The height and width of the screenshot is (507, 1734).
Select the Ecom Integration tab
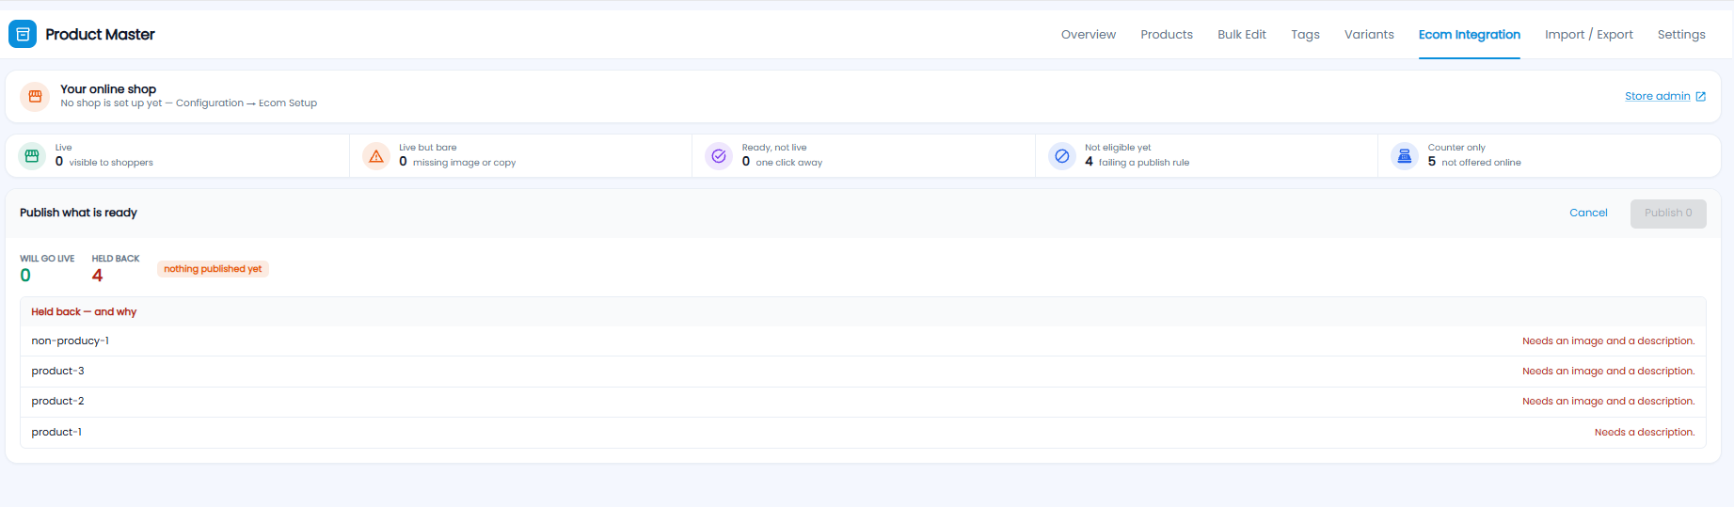point(1470,35)
